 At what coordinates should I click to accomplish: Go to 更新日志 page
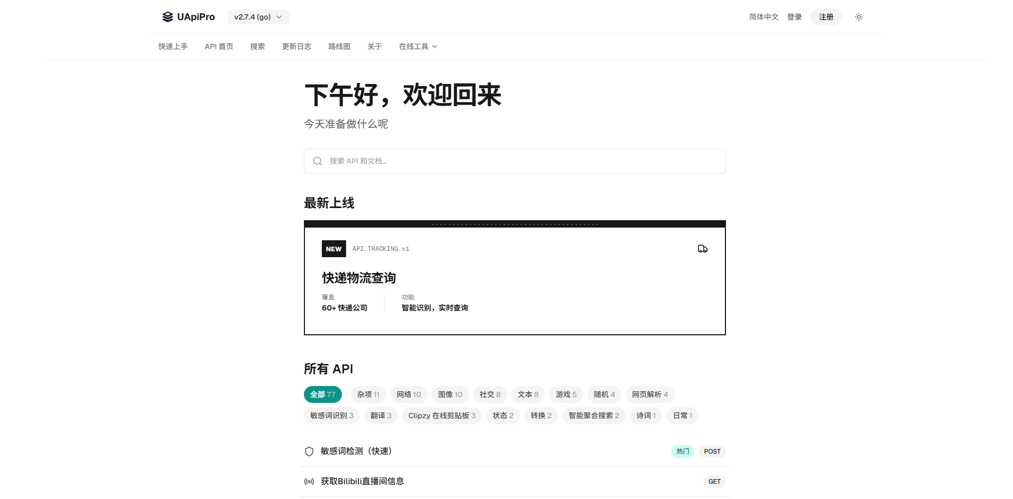297,46
